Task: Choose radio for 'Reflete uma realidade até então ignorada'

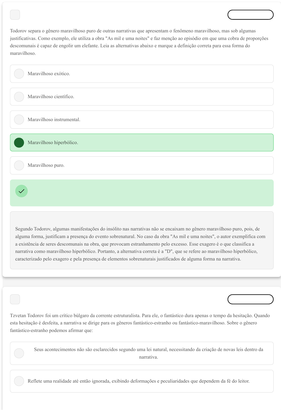Action: [19, 381]
